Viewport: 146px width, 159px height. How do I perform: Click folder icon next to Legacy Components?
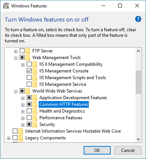(x=21, y=138)
